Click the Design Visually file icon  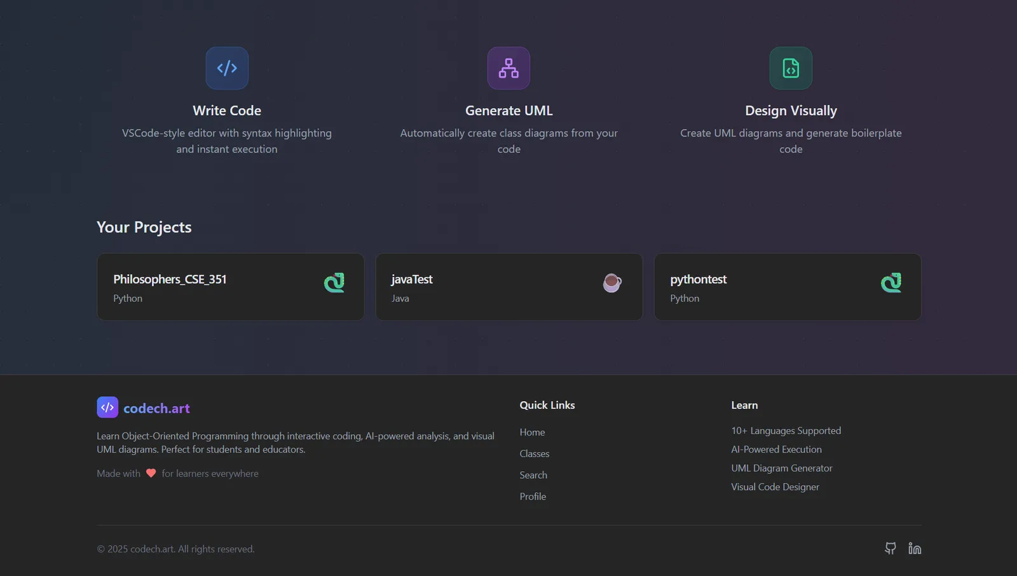[x=791, y=68]
